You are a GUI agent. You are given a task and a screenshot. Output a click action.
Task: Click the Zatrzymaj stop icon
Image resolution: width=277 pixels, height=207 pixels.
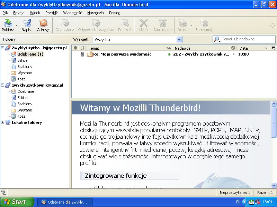[204, 25]
